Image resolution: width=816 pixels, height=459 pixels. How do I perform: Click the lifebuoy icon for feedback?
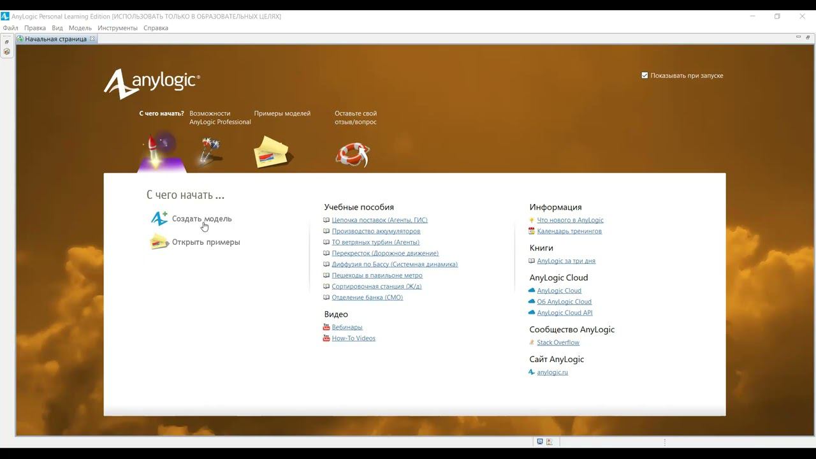point(353,154)
